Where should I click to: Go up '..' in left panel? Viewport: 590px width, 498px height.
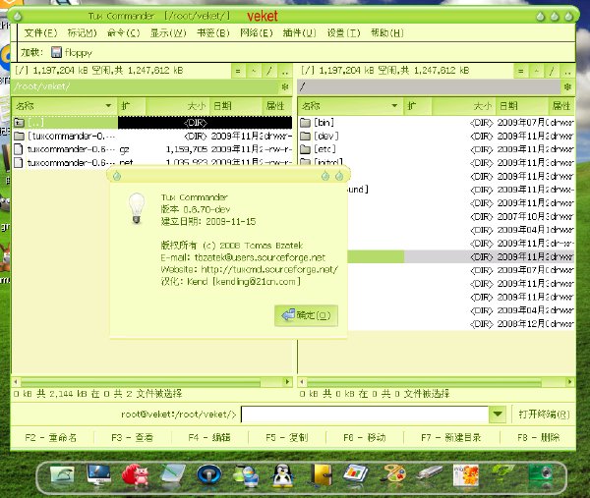click(x=285, y=71)
